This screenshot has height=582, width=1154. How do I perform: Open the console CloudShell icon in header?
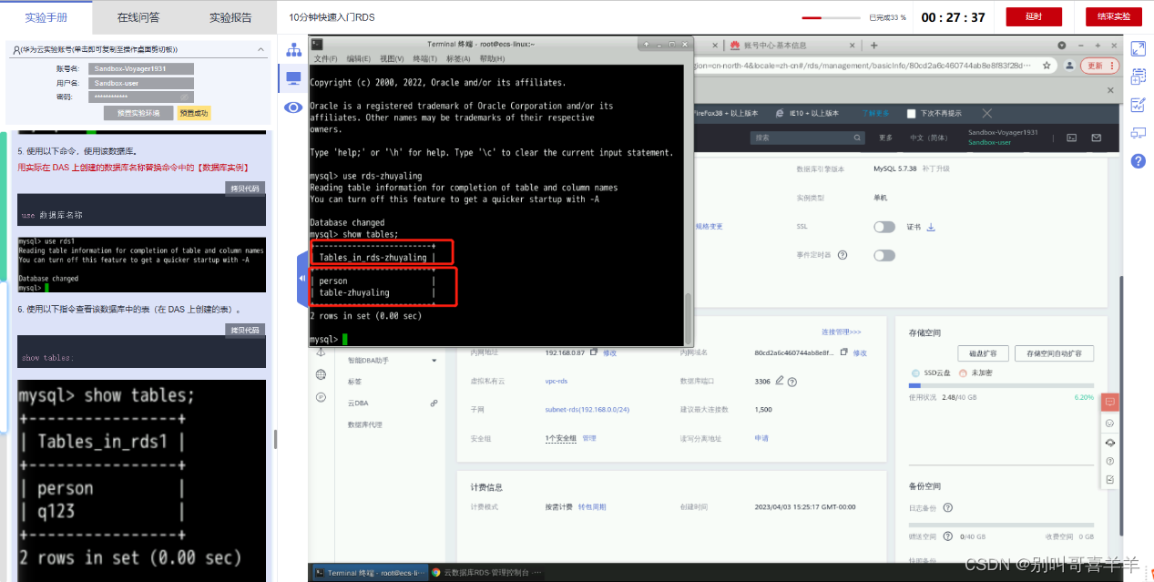point(1072,138)
